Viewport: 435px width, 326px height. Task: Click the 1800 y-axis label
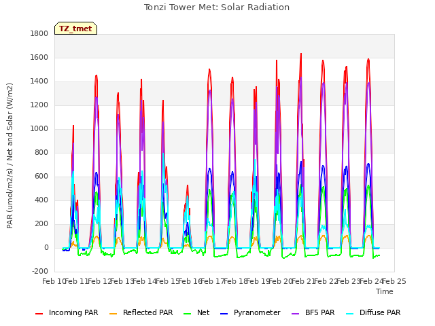(39, 33)
